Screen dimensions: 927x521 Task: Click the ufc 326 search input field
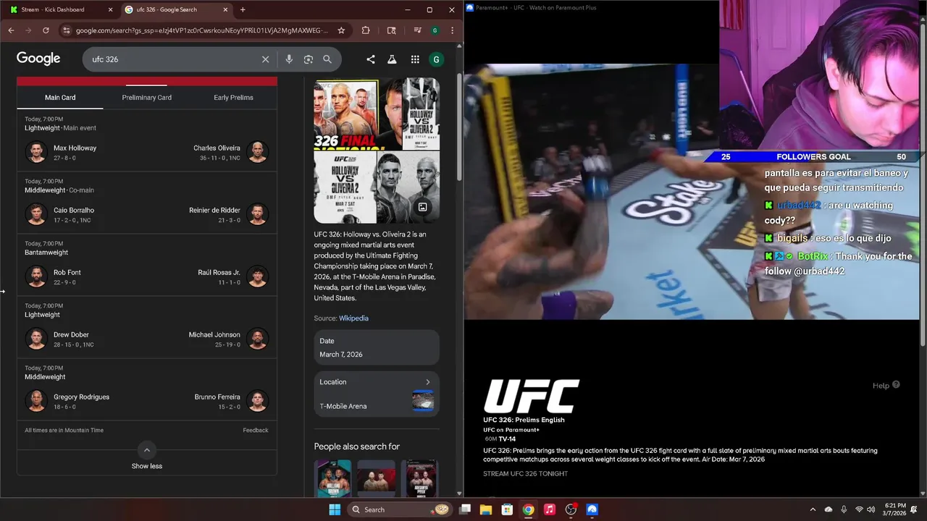pos(174,59)
